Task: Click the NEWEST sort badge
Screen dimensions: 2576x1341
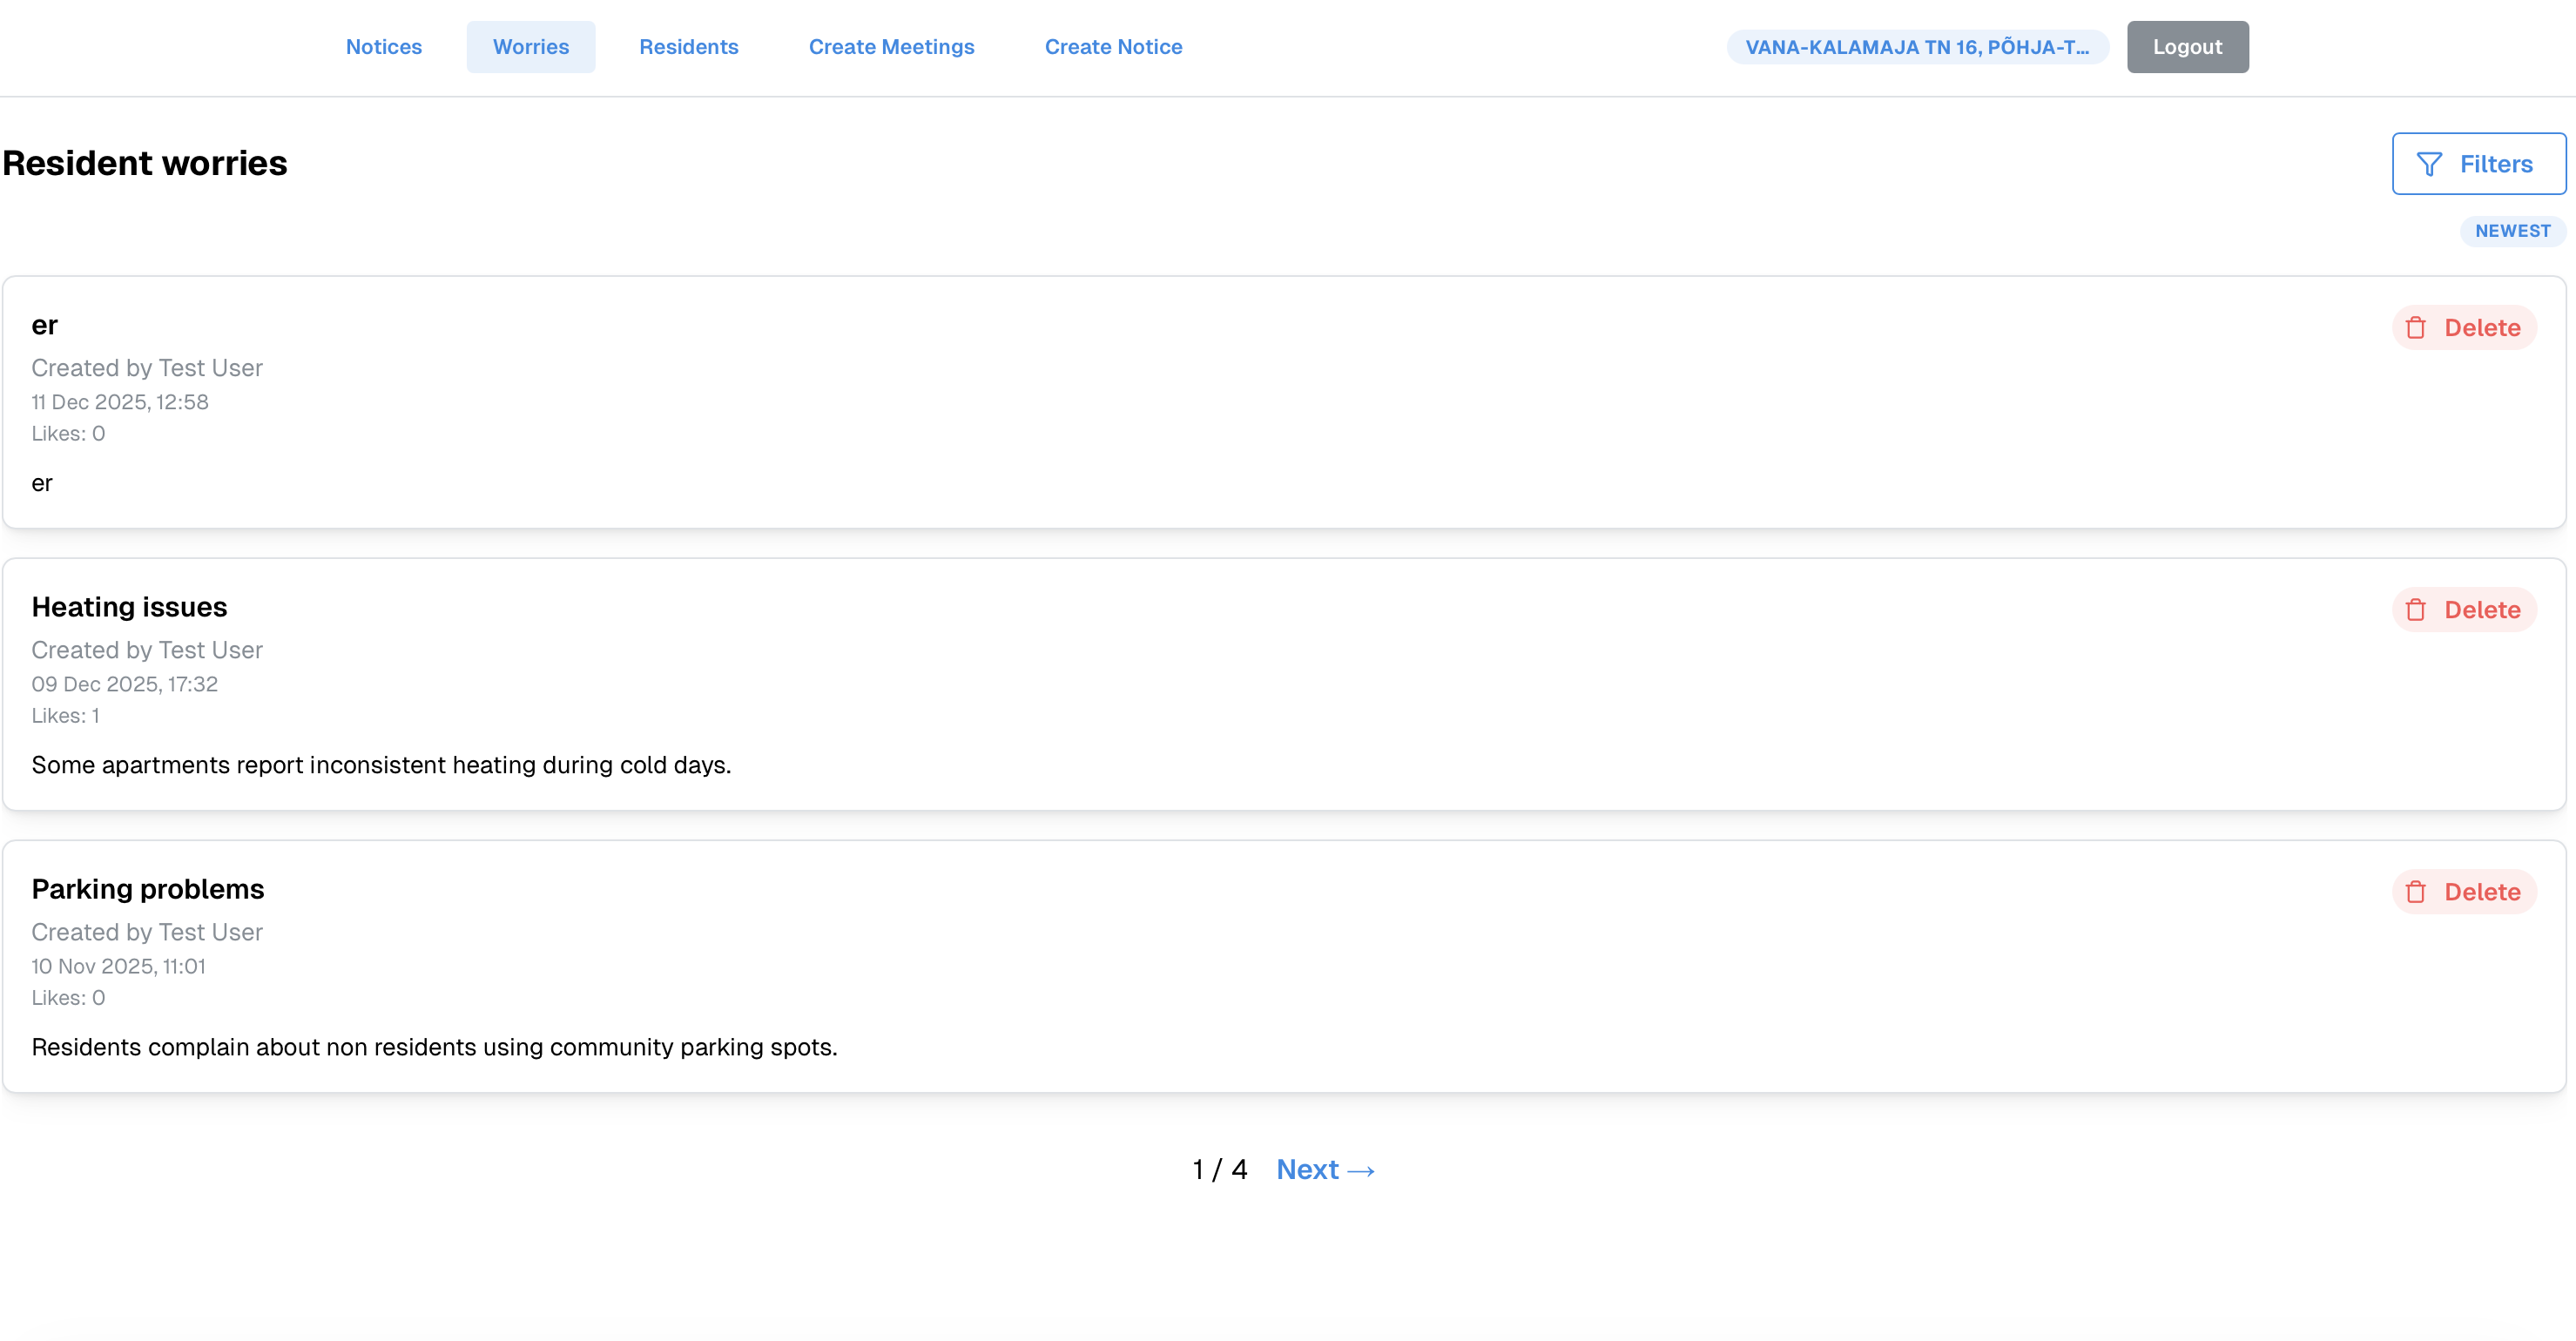Action: (2512, 231)
